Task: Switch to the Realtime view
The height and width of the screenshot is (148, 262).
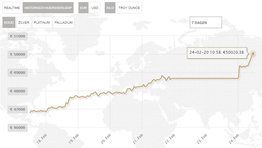Action: [12, 8]
